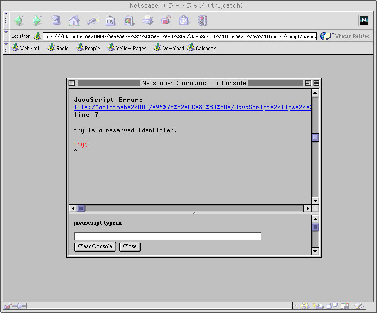Open the Composer icon in the component bar
377x313 pixels.
[x=359, y=306]
